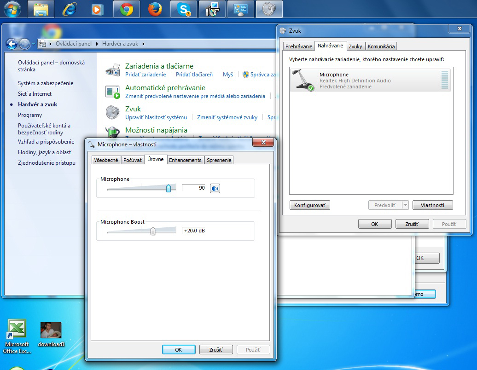Viewport: 477px width, 370px height.
Task: Select the Úrovne tab
Action: [156, 159]
